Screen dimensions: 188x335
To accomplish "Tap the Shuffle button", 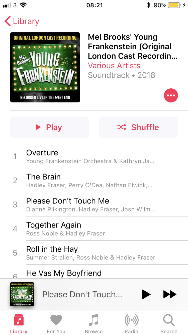I will coord(138,127).
